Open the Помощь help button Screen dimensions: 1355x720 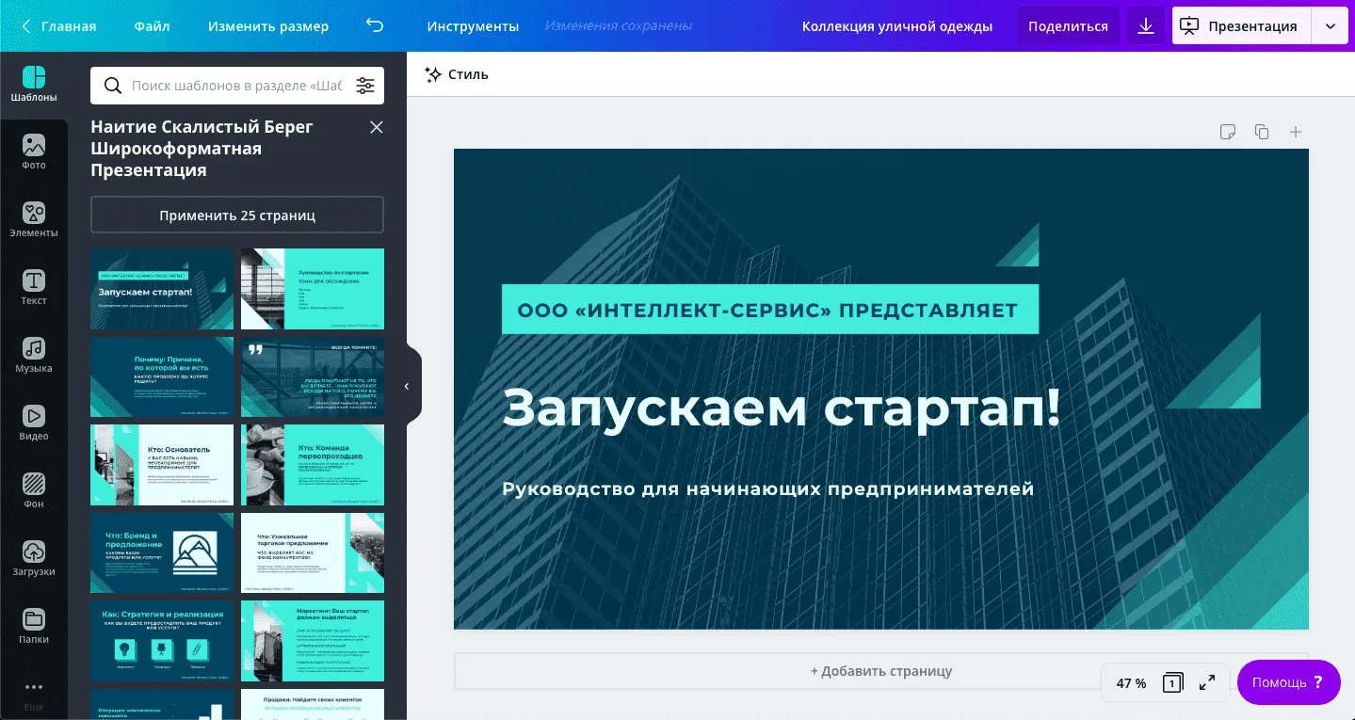click(1288, 682)
